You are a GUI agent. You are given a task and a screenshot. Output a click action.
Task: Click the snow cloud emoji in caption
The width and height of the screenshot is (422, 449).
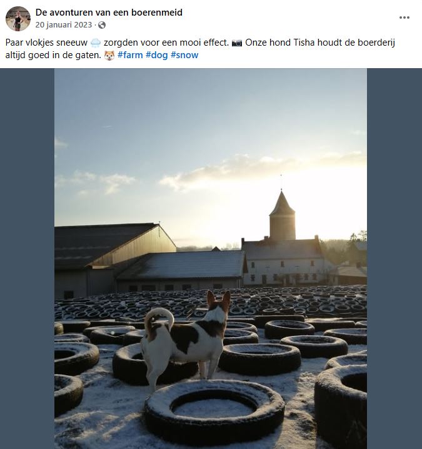(95, 43)
